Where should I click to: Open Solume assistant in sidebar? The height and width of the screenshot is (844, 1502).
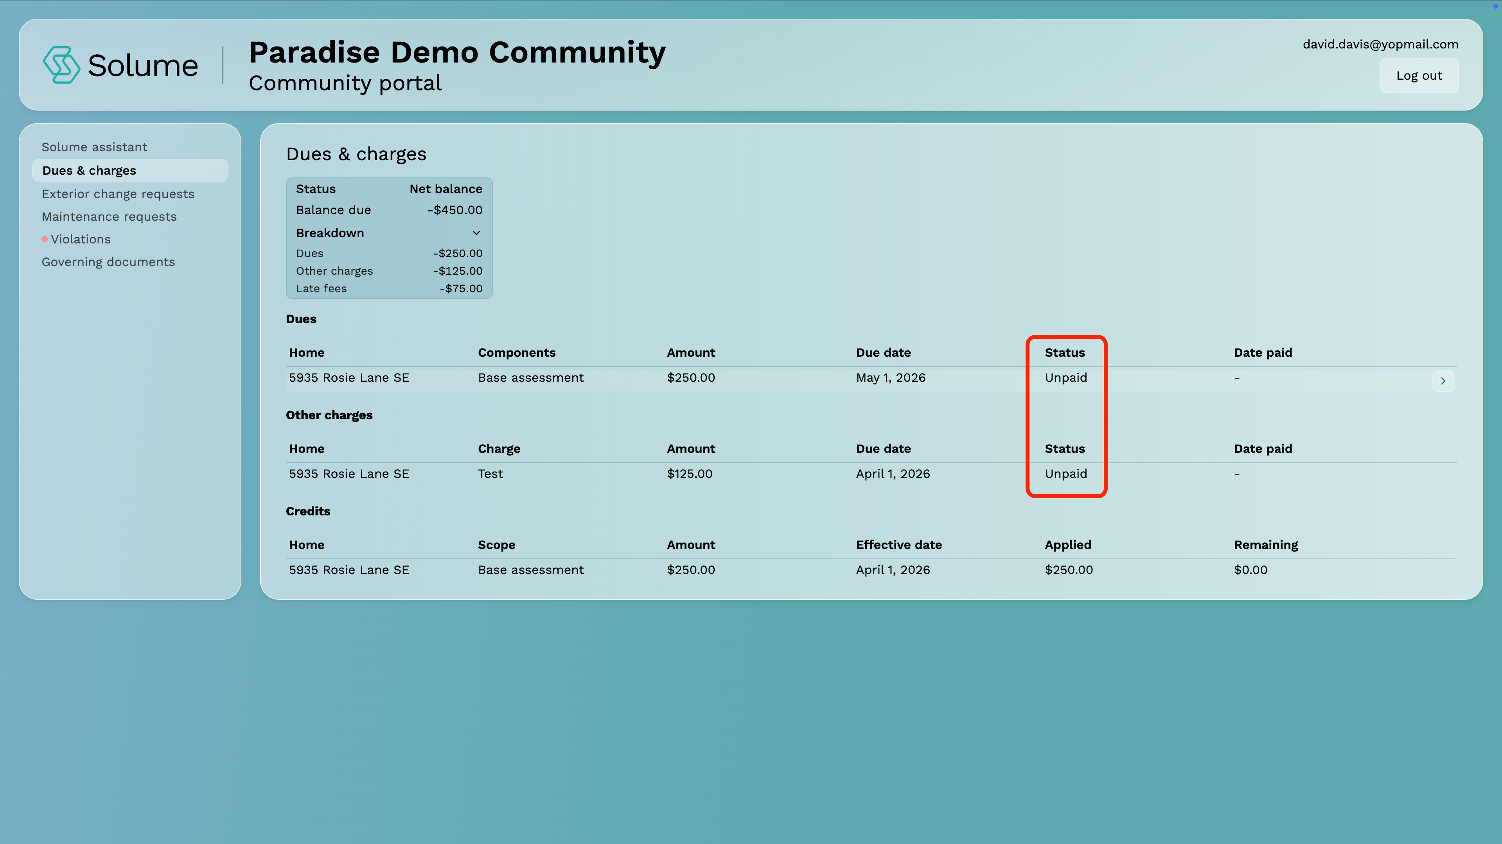tap(94, 147)
